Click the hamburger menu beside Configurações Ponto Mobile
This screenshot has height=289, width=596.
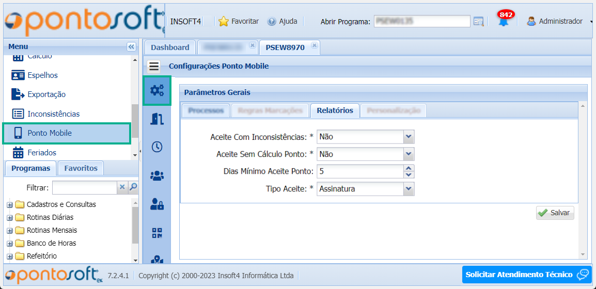154,66
